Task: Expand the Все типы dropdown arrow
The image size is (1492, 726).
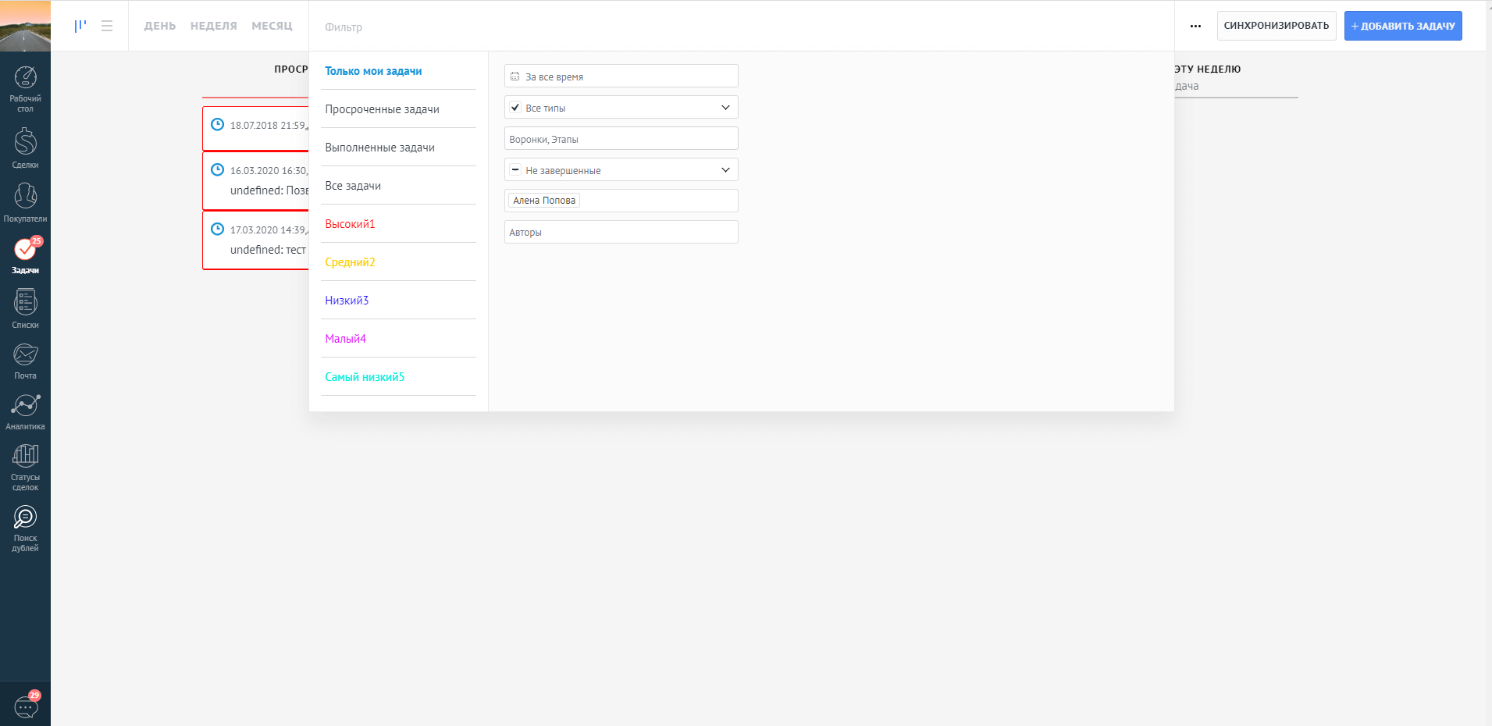Action: click(725, 108)
